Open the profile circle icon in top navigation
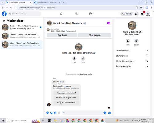This screenshot has width=154, height=123. pyautogui.click(x=91, y=14)
